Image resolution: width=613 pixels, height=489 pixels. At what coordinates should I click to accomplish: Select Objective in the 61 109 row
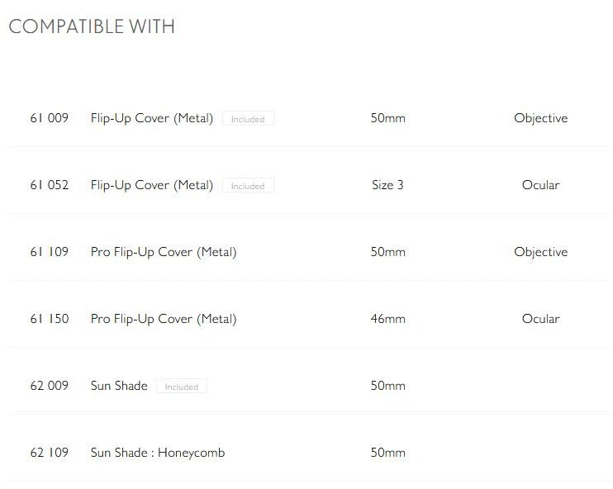(x=540, y=252)
